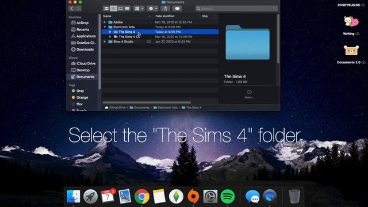This screenshot has width=368, height=207.
Task: Select the Adobe folder row
Action: tap(160, 22)
